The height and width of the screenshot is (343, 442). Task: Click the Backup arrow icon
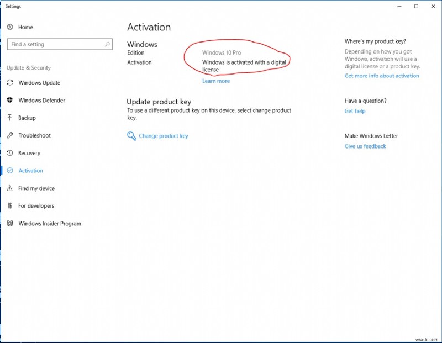[x=10, y=118]
